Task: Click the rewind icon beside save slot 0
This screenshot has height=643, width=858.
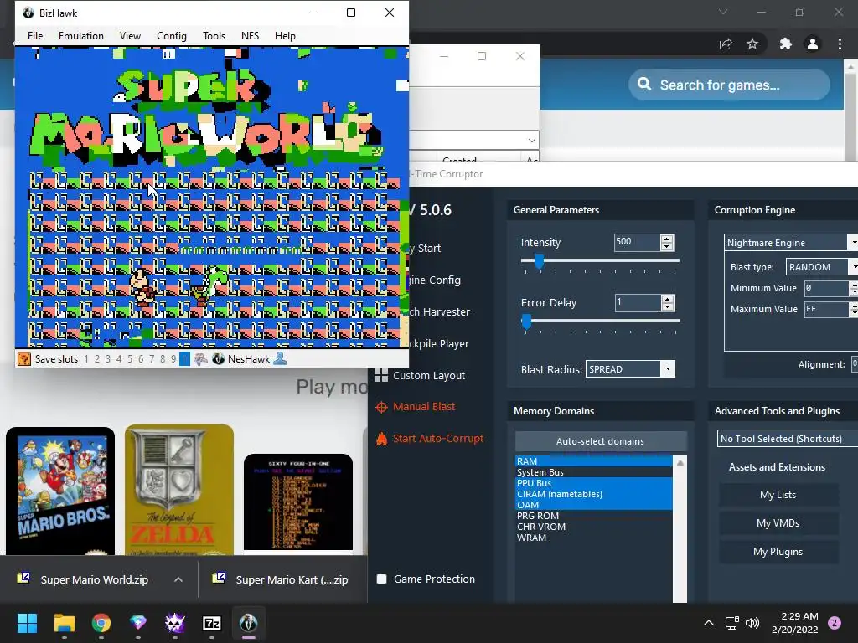Action: point(201,359)
